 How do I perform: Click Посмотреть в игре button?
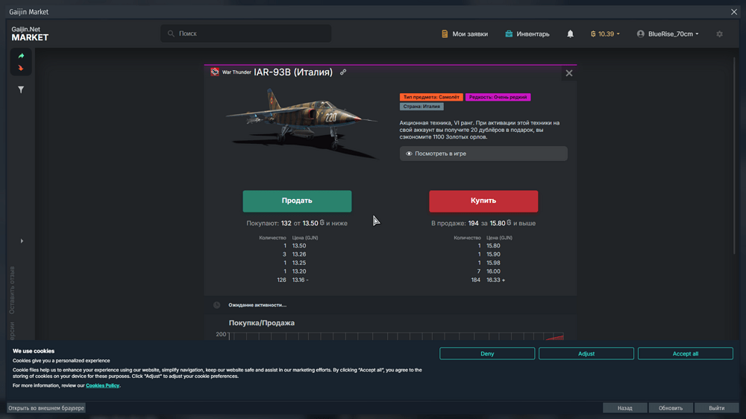(483, 154)
